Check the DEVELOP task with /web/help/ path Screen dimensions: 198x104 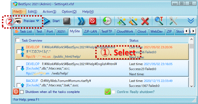tap(19, 68)
